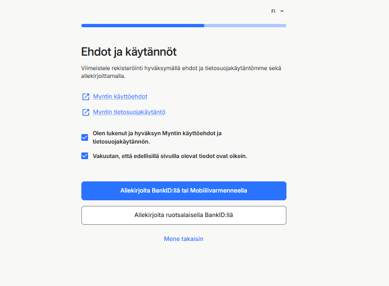
Task: Go back via Mene takaisin link
Action: 183,239
